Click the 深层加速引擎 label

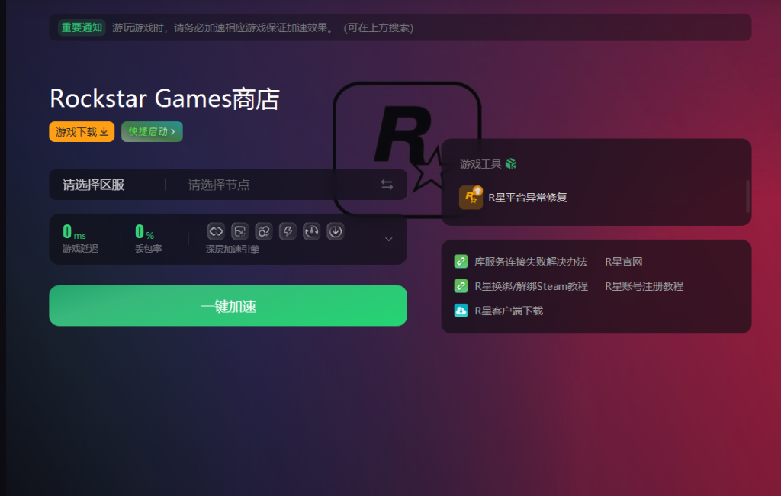tap(233, 250)
